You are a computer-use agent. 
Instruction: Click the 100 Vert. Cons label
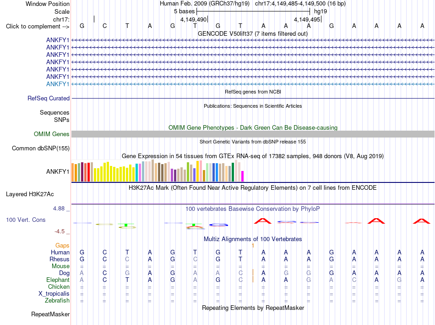pos(26,220)
